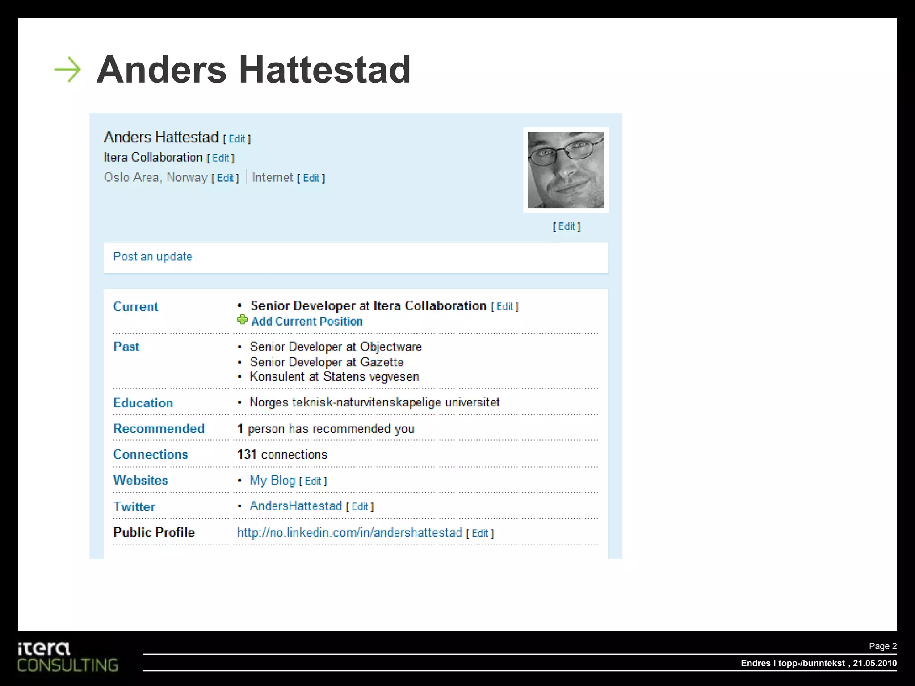Click the slide title Anders Hattestad
This screenshot has width=915, height=686.
tap(253, 70)
